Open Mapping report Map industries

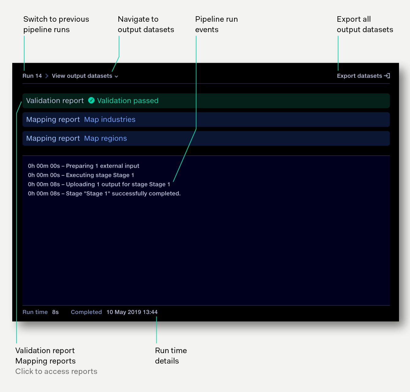click(x=206, y=120)
